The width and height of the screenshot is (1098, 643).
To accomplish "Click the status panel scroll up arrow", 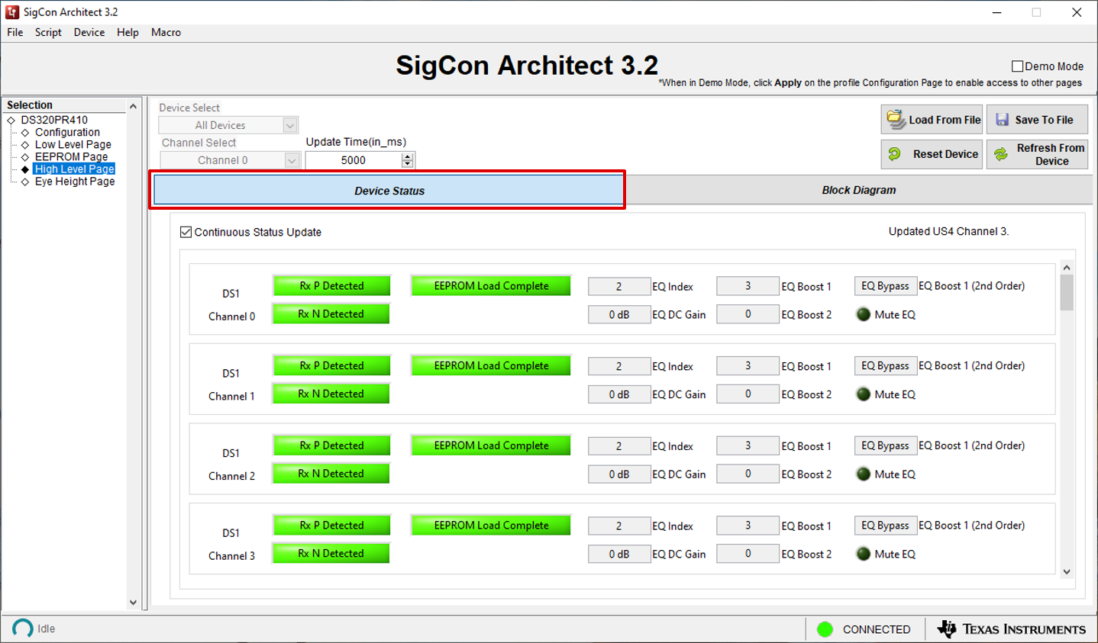I will pos(1067,268).
